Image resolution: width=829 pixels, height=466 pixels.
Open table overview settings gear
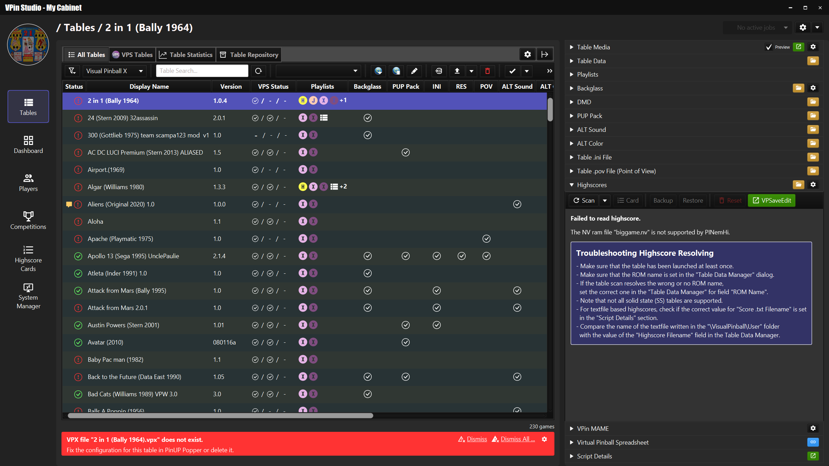tap(527, 54)
